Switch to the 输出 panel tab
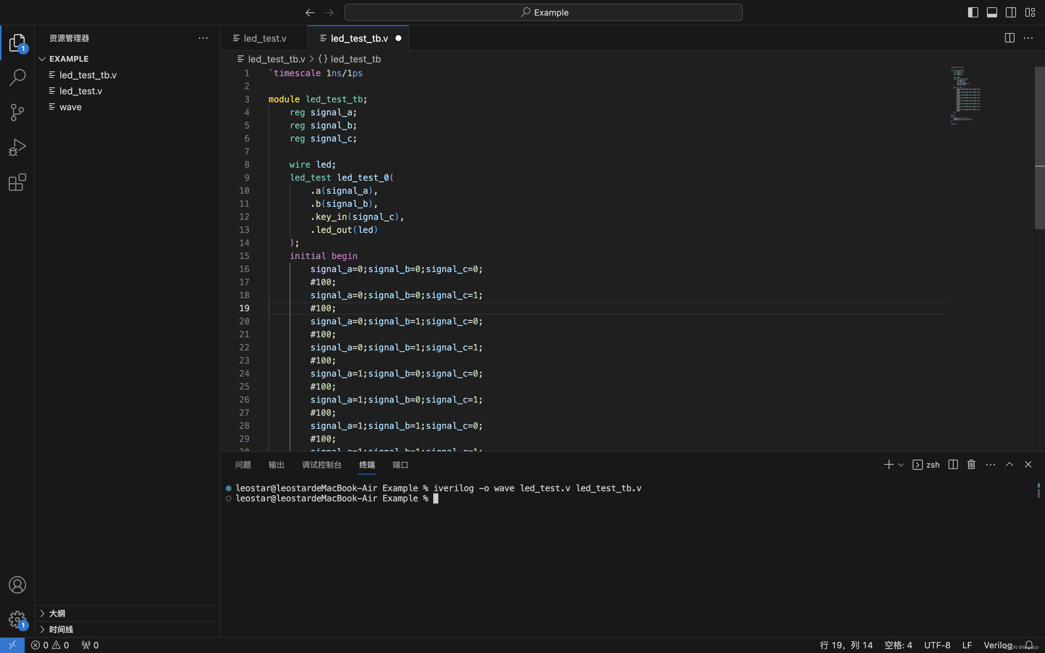Image resolution: width=1045 pixels, height=653 pixels. (276, 465)
